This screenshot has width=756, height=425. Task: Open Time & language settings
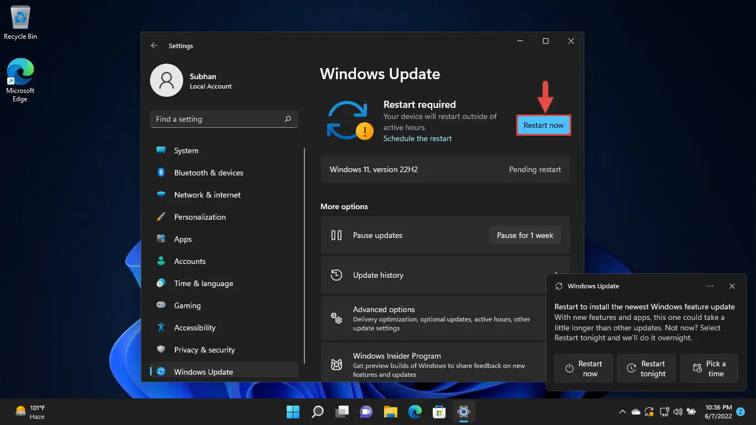[224, 283]
